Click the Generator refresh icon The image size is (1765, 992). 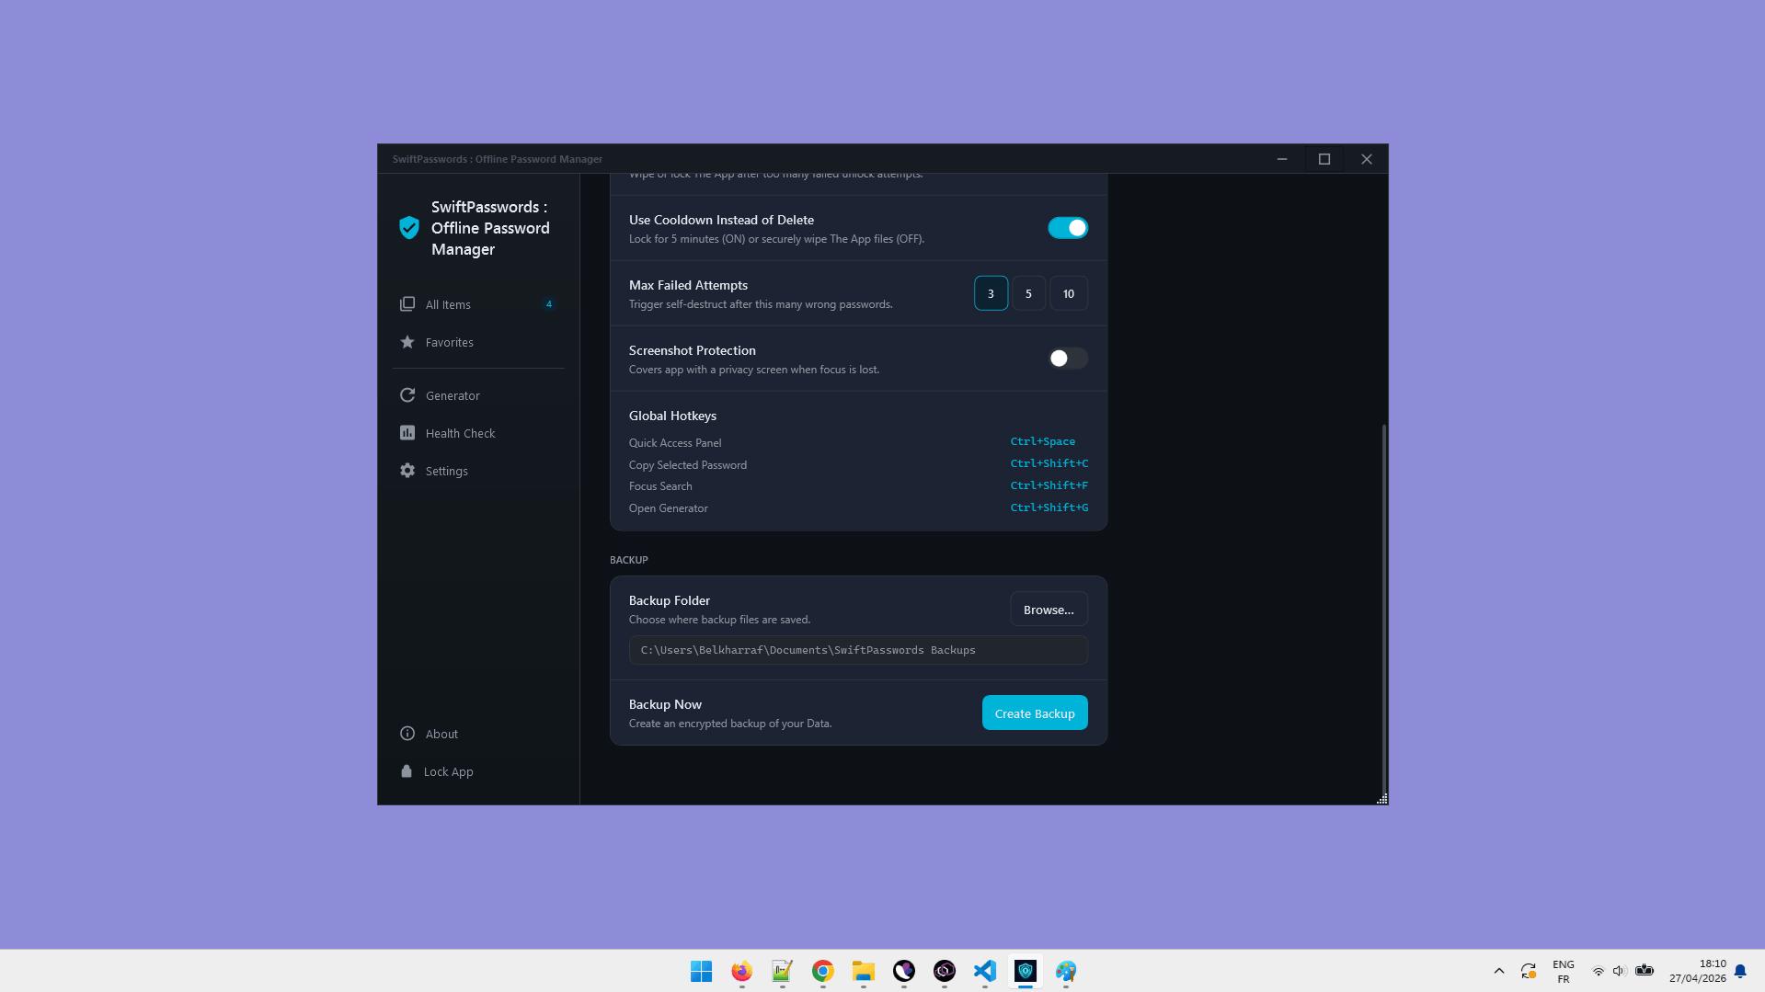click(407, 395)
